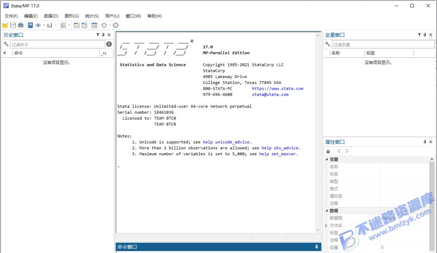Collapse the 变量 section in 属性窗口

327,159
